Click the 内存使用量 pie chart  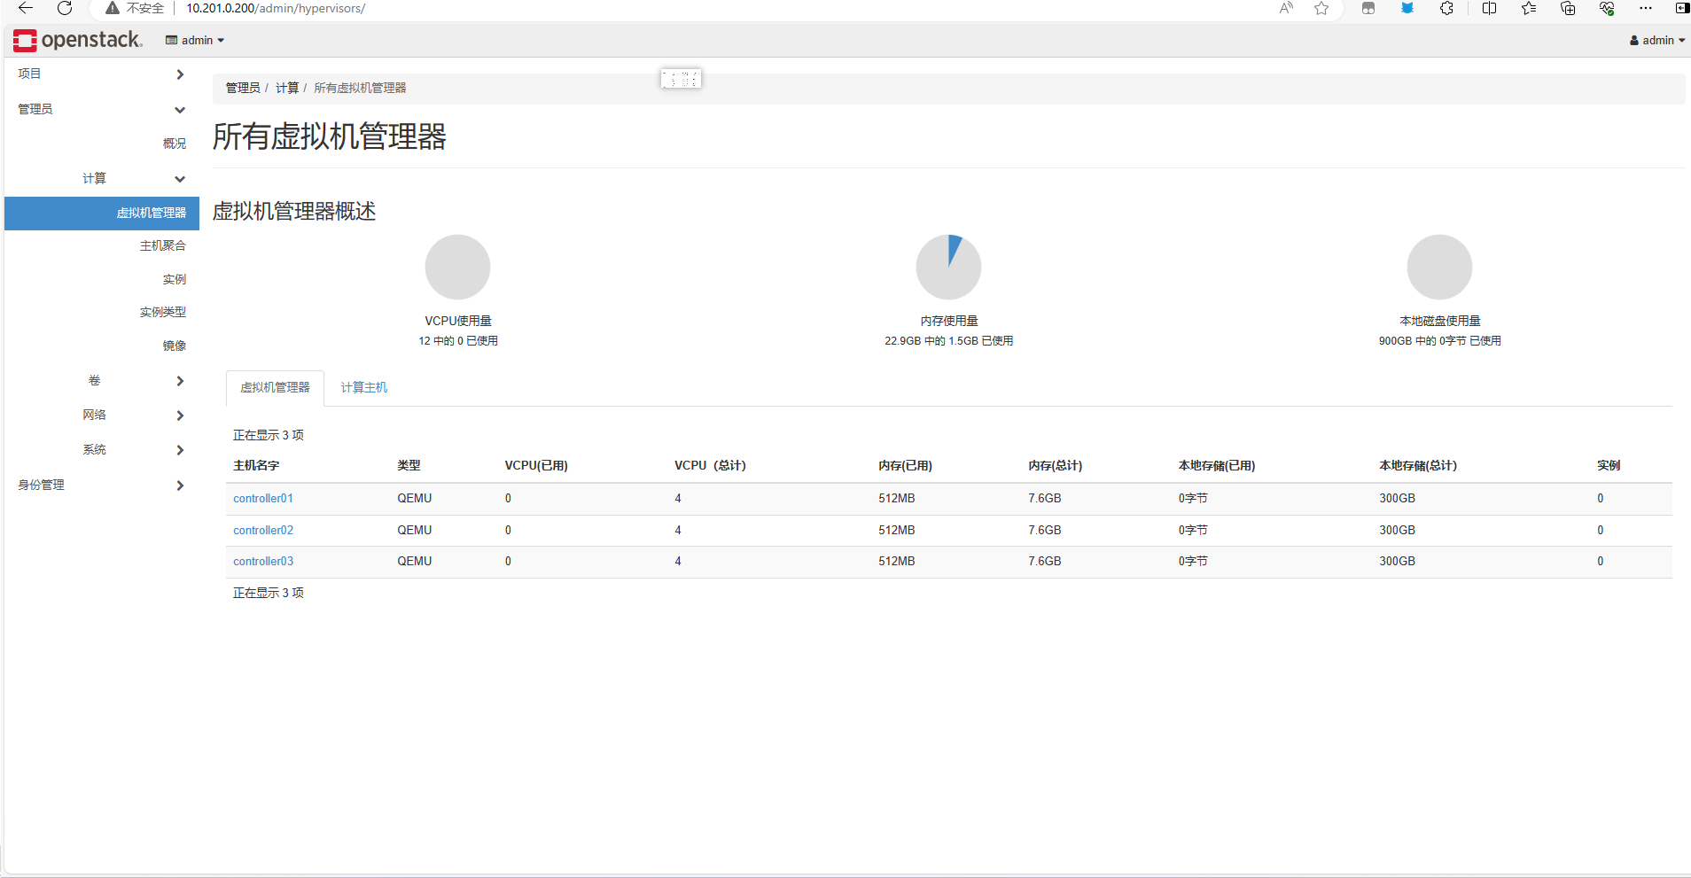(x=948, y=267)
